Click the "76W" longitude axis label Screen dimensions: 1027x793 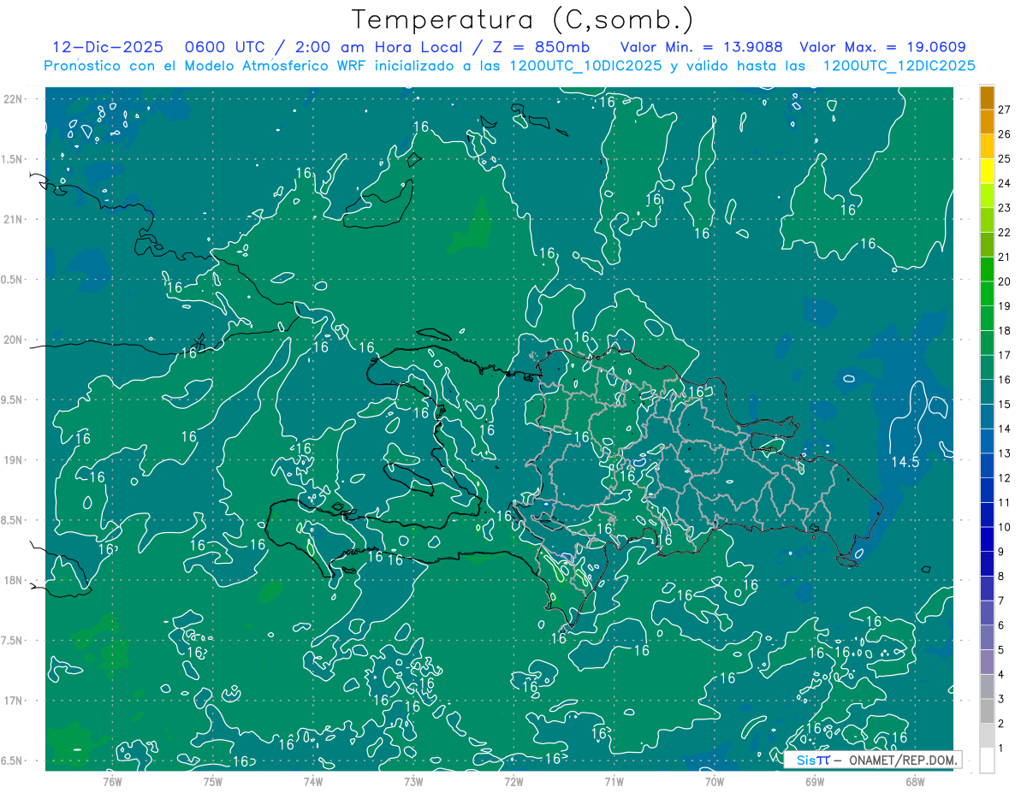[112, 782]
